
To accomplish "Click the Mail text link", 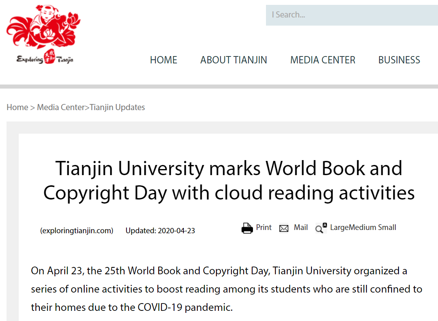I will coord(301,228).
